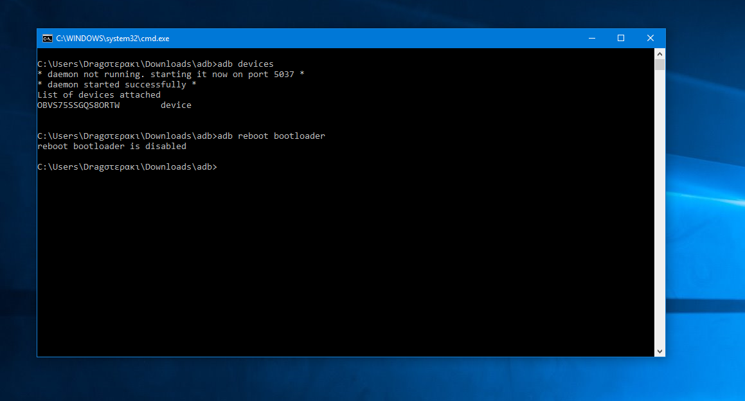This screenshot has height=401, width=745.
Task: Click the scrollbar up arrow
Action: point(660,54)
